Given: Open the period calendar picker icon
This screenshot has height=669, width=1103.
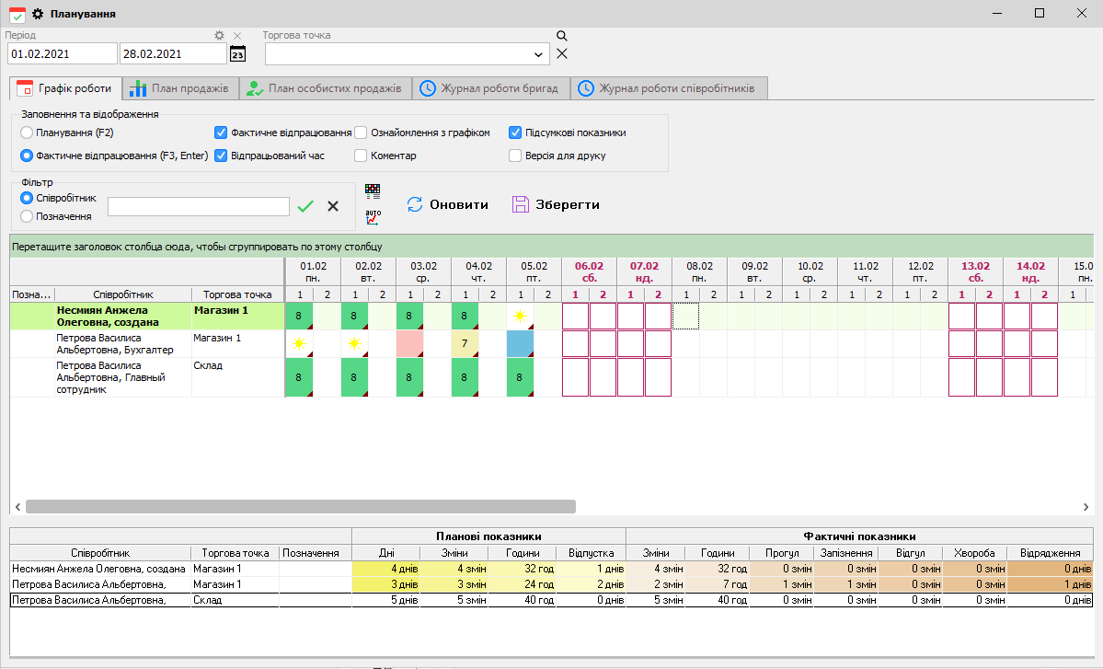Looking at the screenshot, I should [237, 54].
